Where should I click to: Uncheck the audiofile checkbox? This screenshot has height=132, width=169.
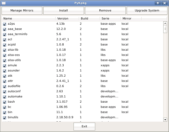(x=4, y=86)
